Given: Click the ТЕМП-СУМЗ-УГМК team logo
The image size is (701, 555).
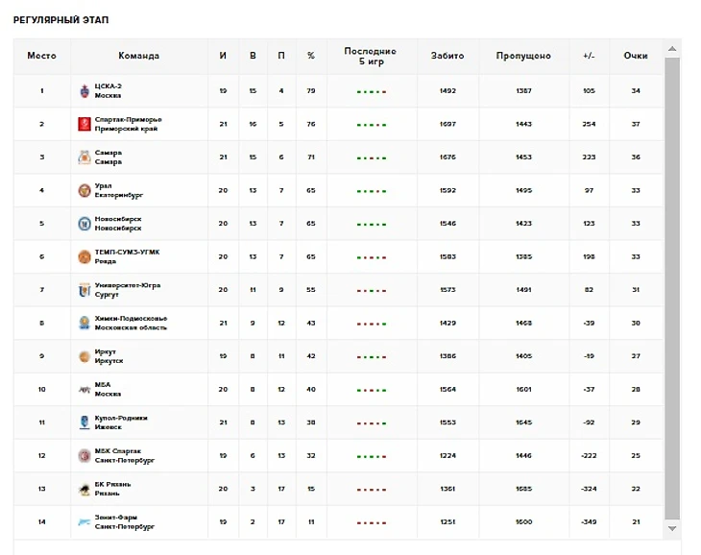Looking at the screenshot, I should [x=85, y=256].
